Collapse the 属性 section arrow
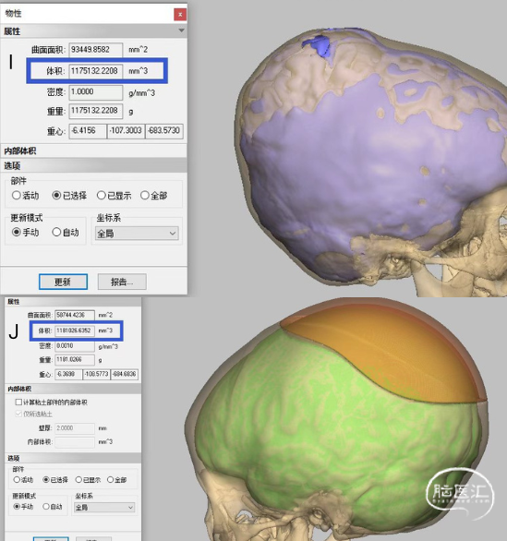The image size is (507, 541). (181, 30)
